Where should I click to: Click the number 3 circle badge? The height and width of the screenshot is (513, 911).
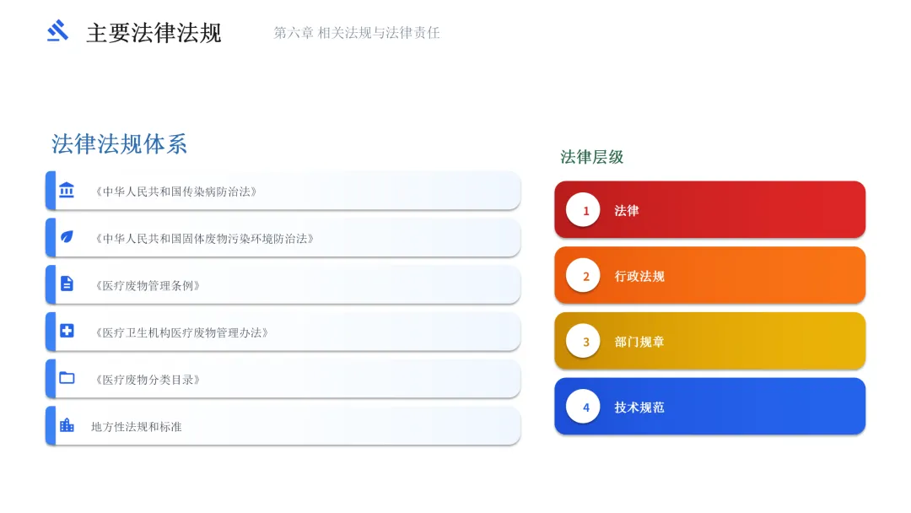point(583,342)
